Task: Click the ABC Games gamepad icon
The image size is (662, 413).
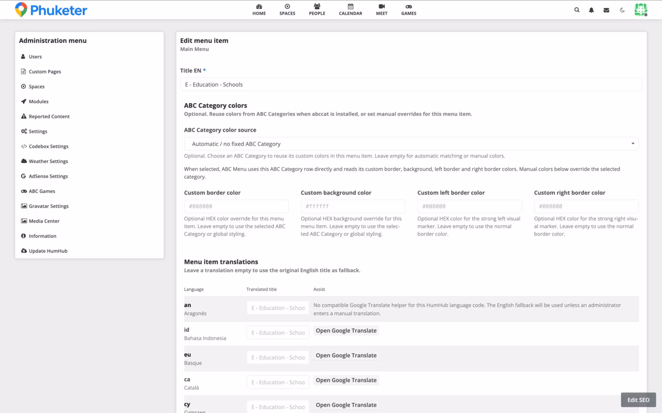Action: coord(24,192)
